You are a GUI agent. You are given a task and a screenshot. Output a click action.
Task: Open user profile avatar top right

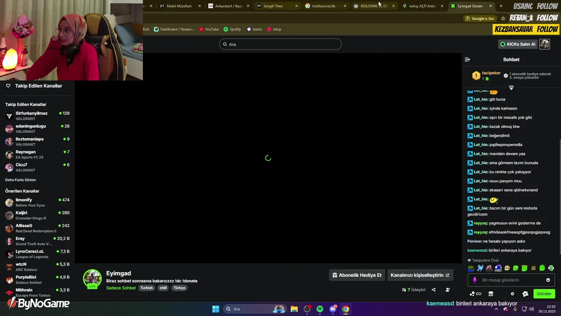(x=544, y=44)
